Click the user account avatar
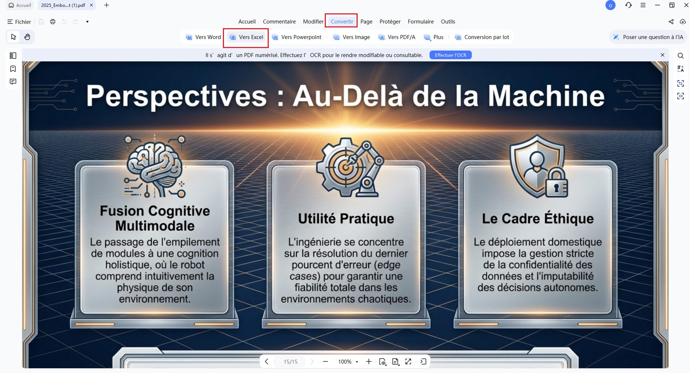The width and height of the screenshot is (690, 373). [x=611, y=5]
